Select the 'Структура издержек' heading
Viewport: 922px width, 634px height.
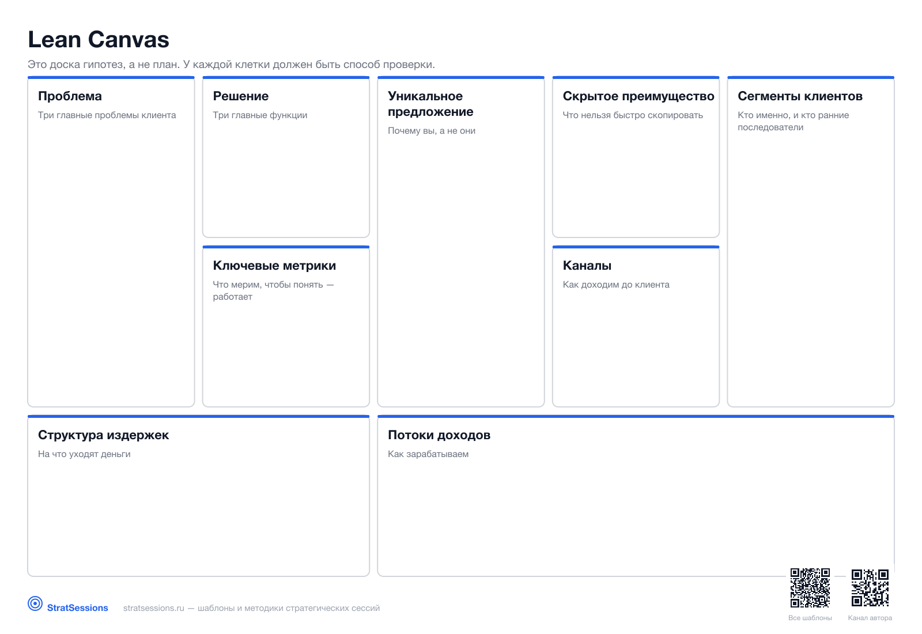[103, 435]
